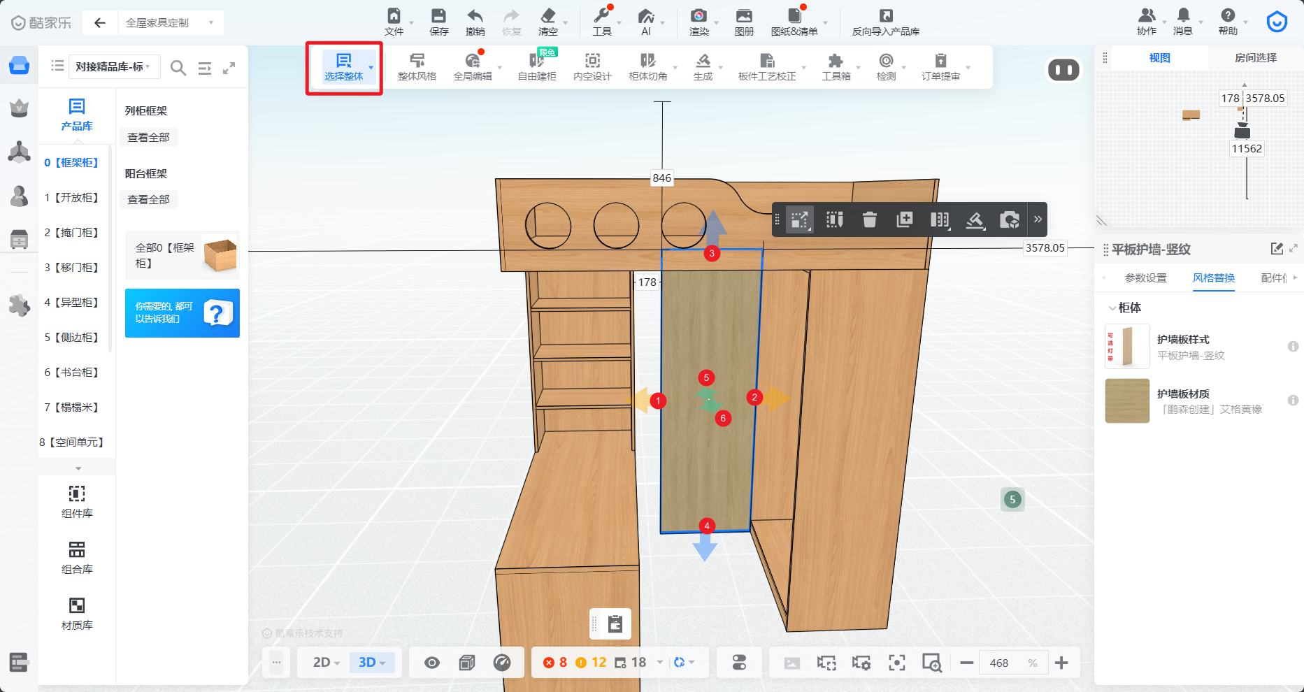Screen dimensions: 1304x692
Task: Select the 护墙板材质 wood material swatch
Action: coord(1127,401)
